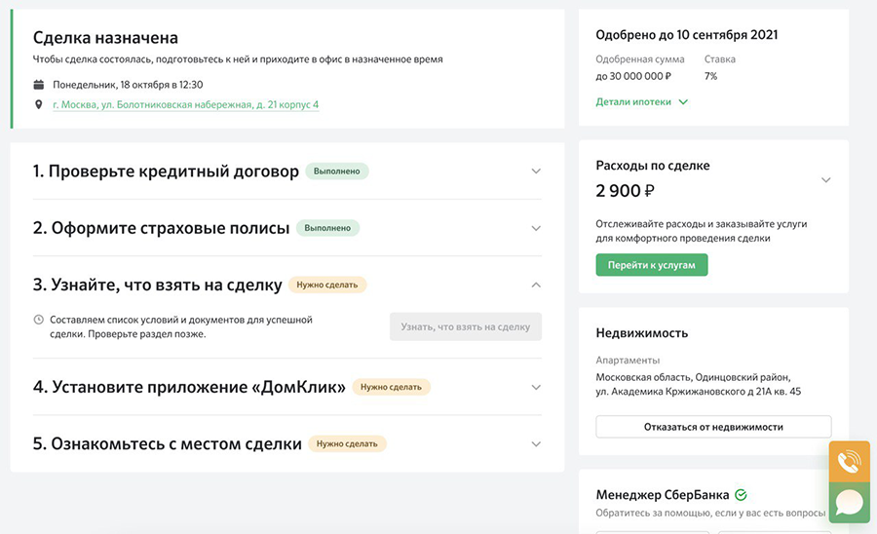Click the verified checkmark by Менеджер СберБанка
This screenshot has width=877, height=534.
[x=742, y=495]
